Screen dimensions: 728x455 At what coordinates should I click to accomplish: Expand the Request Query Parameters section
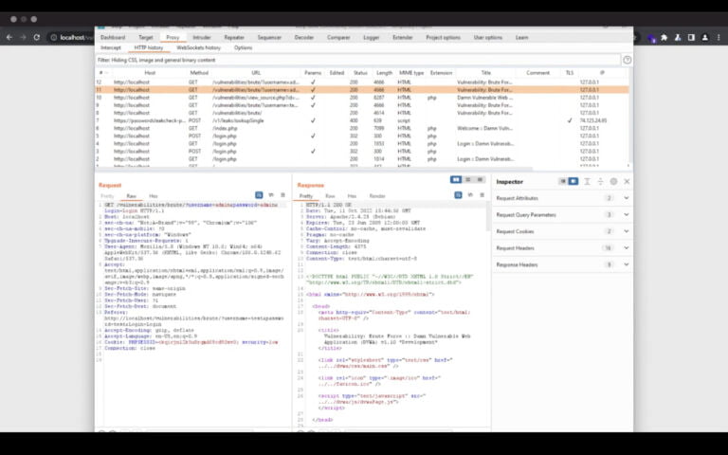click(x=627, y=215)
